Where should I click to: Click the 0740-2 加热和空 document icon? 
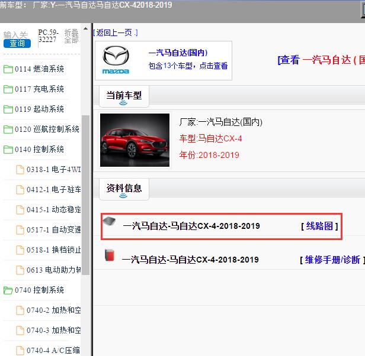20,310
